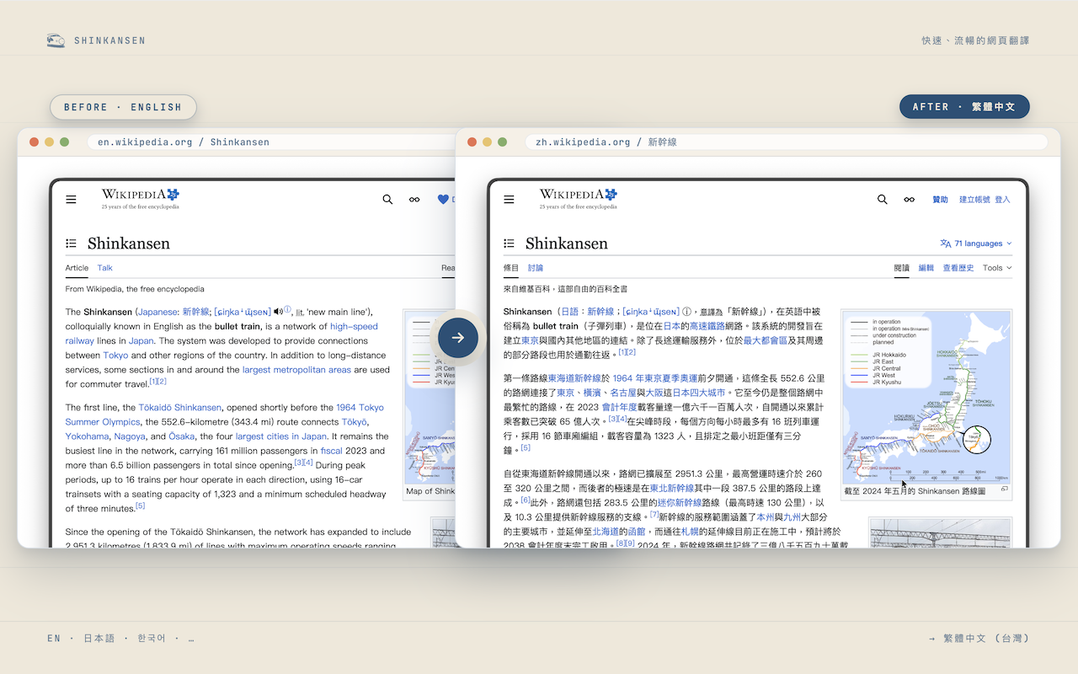
Task: Click the SHINKANSEN brand name in header
Action: point(109,40)
